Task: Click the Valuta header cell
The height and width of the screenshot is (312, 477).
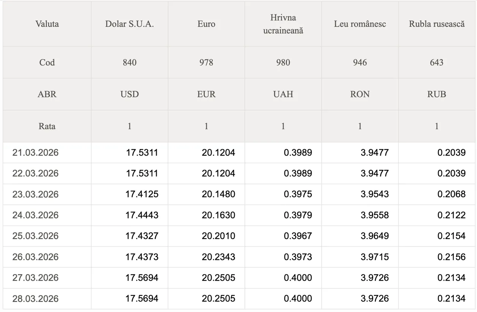Action: [47, 24]
